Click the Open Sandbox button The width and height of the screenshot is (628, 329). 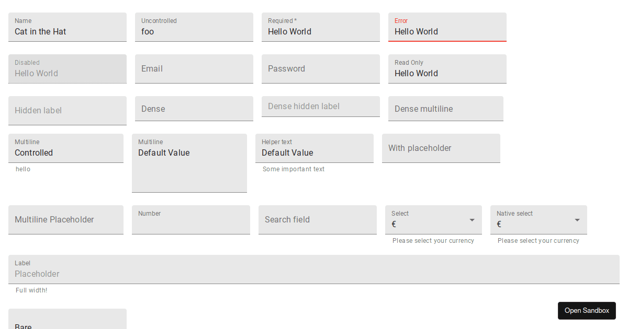(587, 311)
